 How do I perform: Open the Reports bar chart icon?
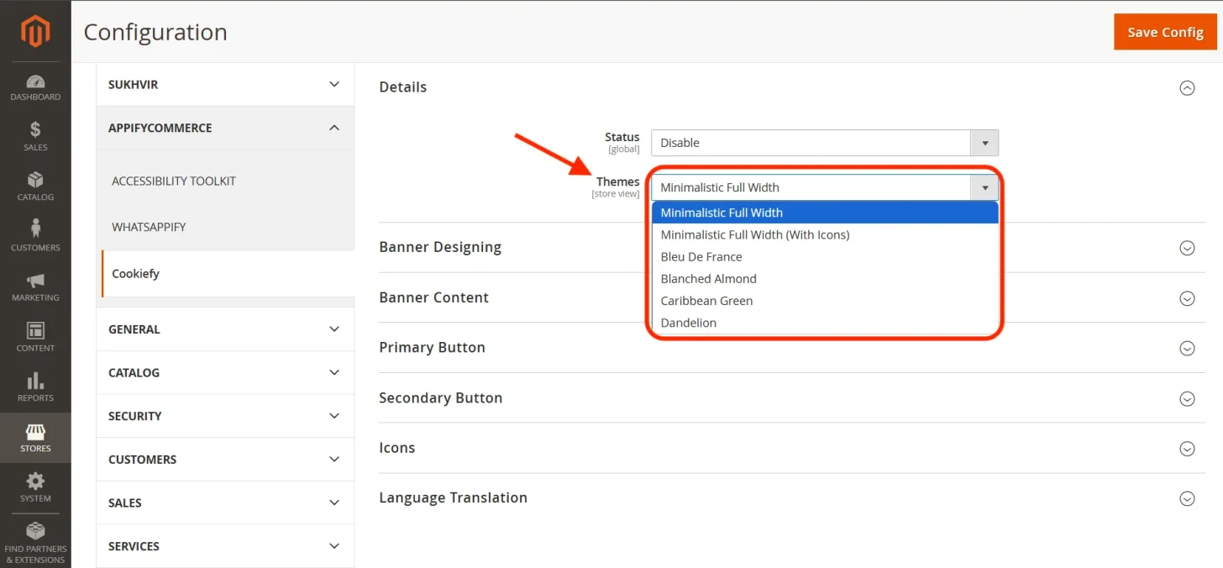pyautogui.click(x=35, y=381)
